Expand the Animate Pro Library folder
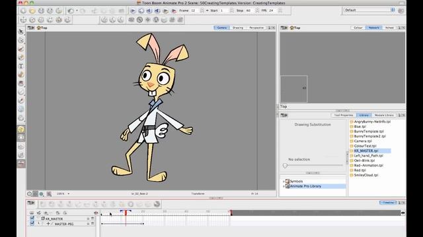Viewport: 423px width, 237px height. 284,186
